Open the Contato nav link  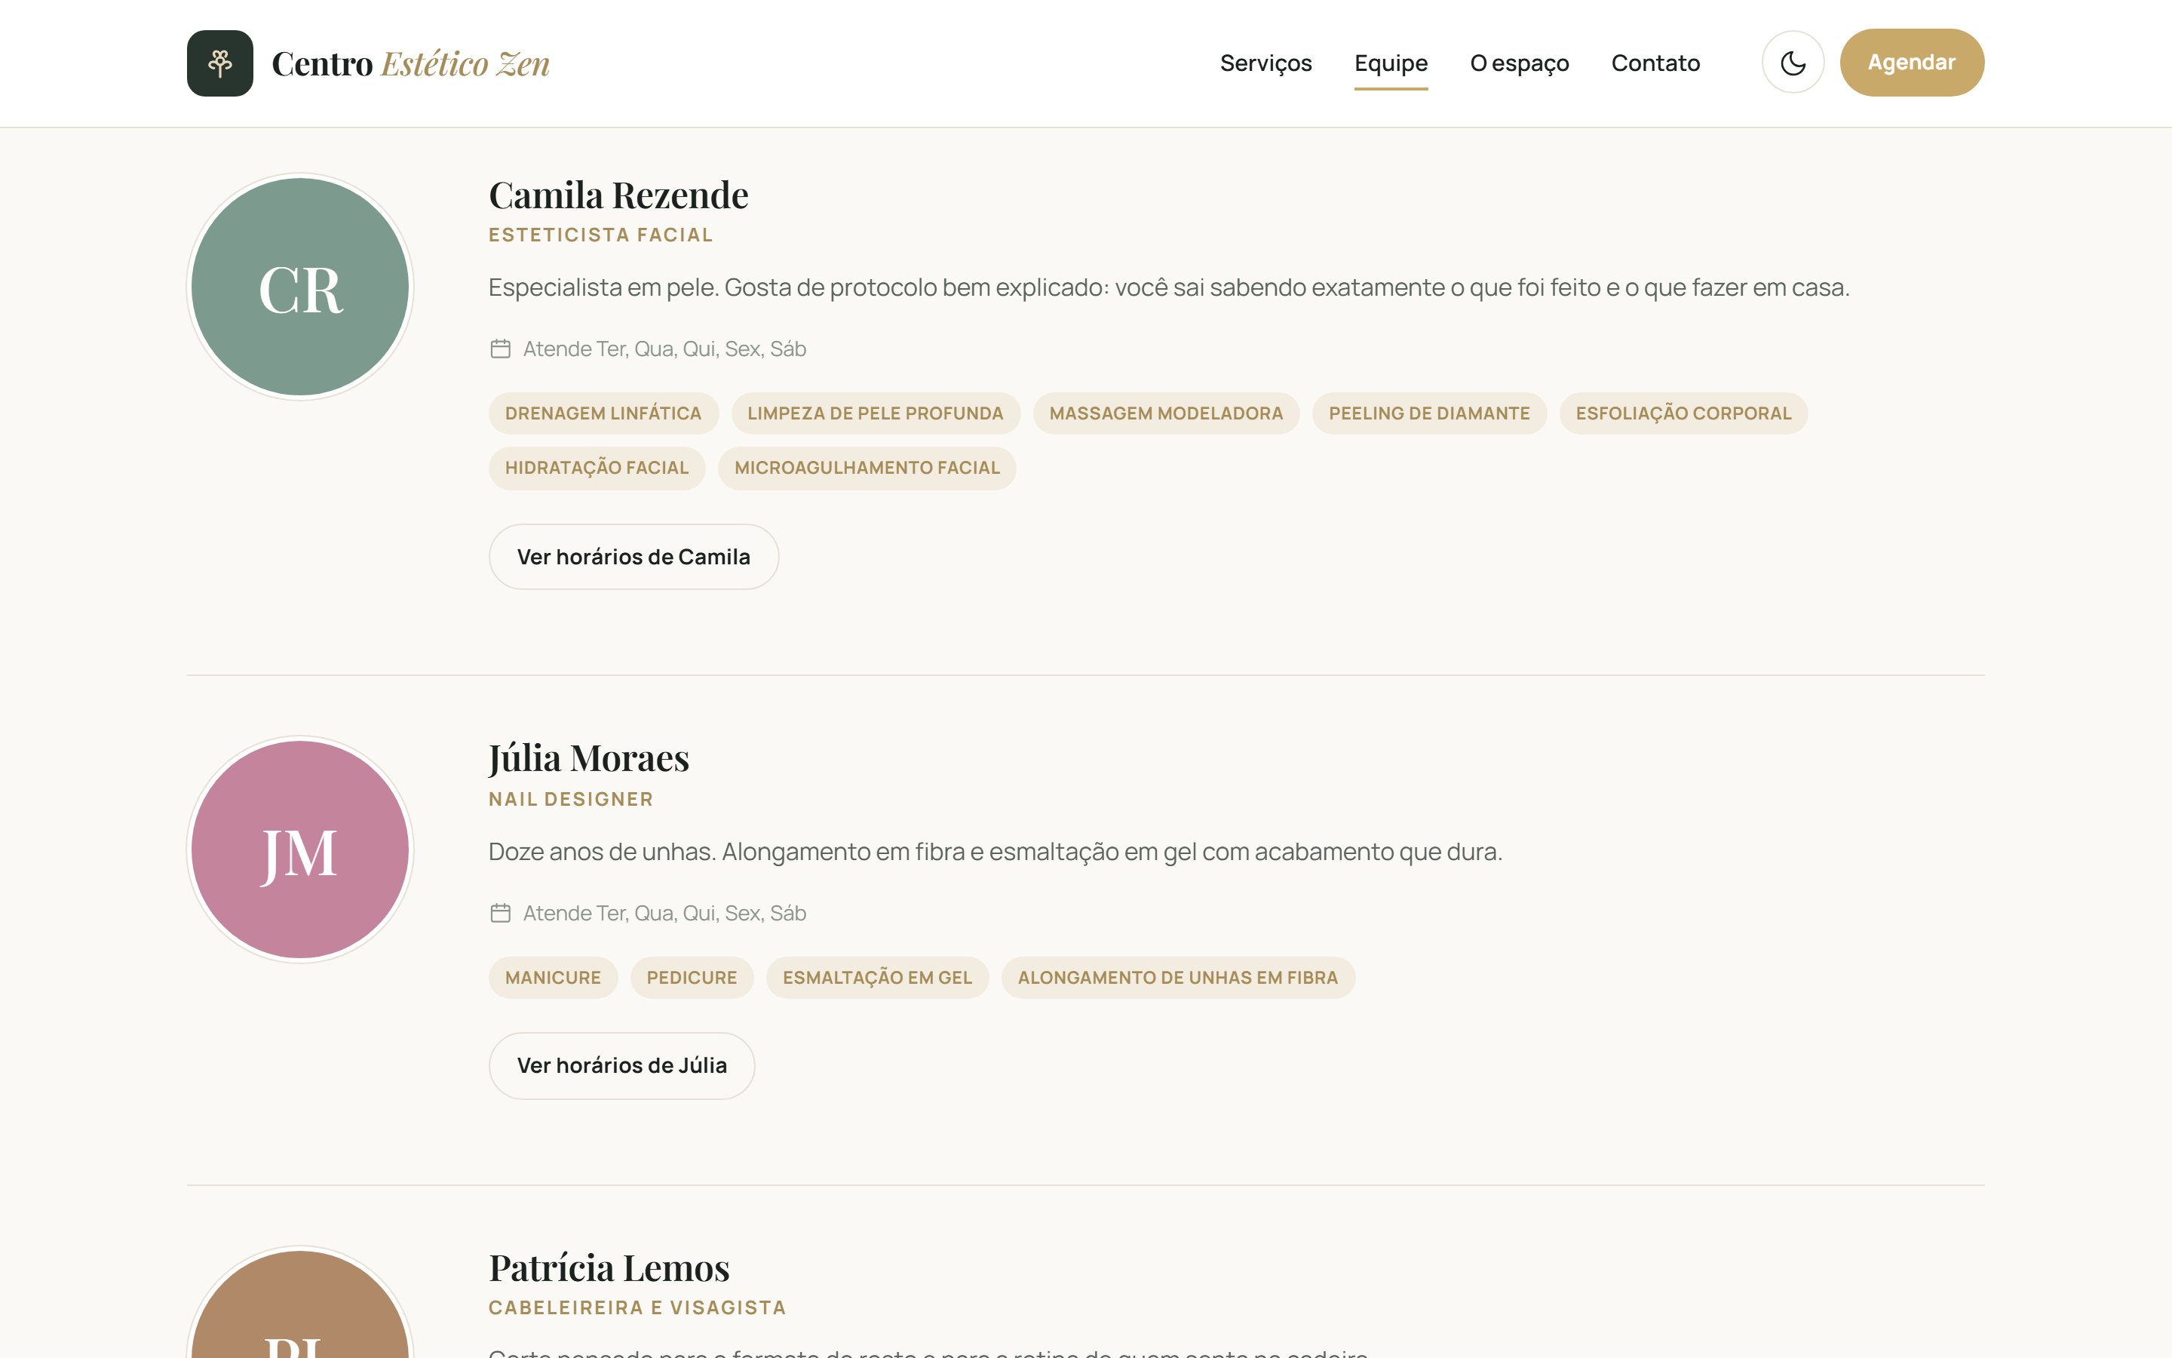pos(1655,63)
